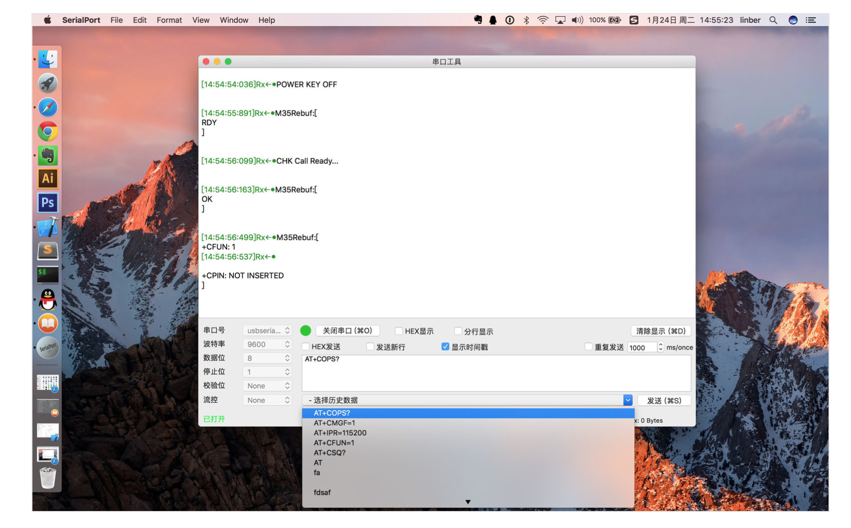Open Evernote elephant icon in Dock
The image size is (851, 528).
click(48, 155)
